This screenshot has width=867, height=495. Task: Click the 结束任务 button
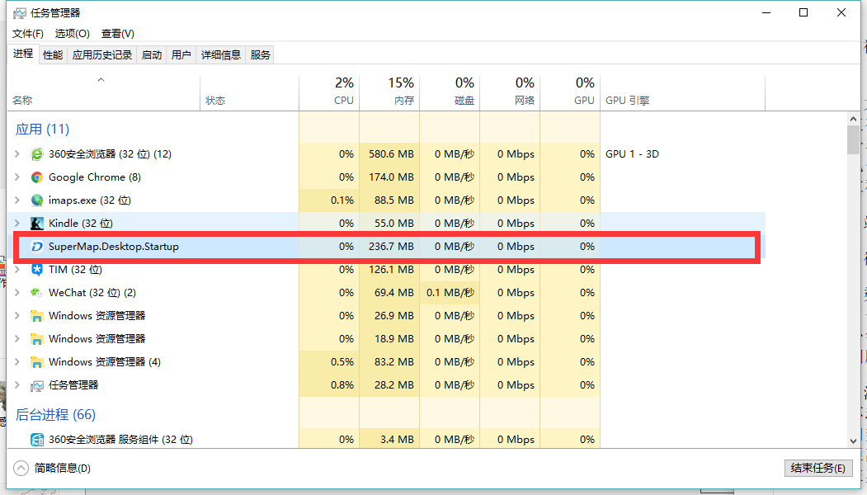point(818,468)
